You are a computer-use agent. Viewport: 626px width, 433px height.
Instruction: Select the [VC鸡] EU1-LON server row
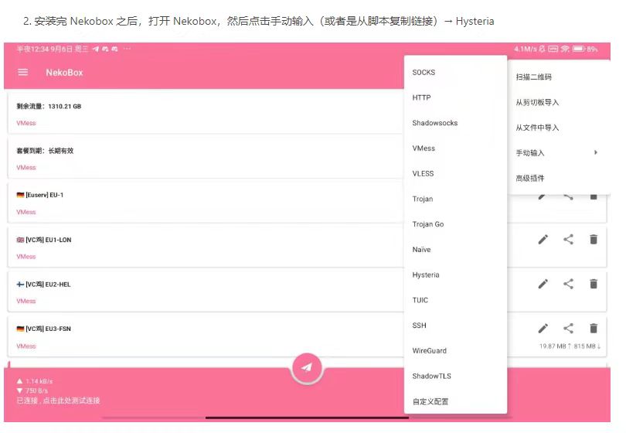pos(206,247)
